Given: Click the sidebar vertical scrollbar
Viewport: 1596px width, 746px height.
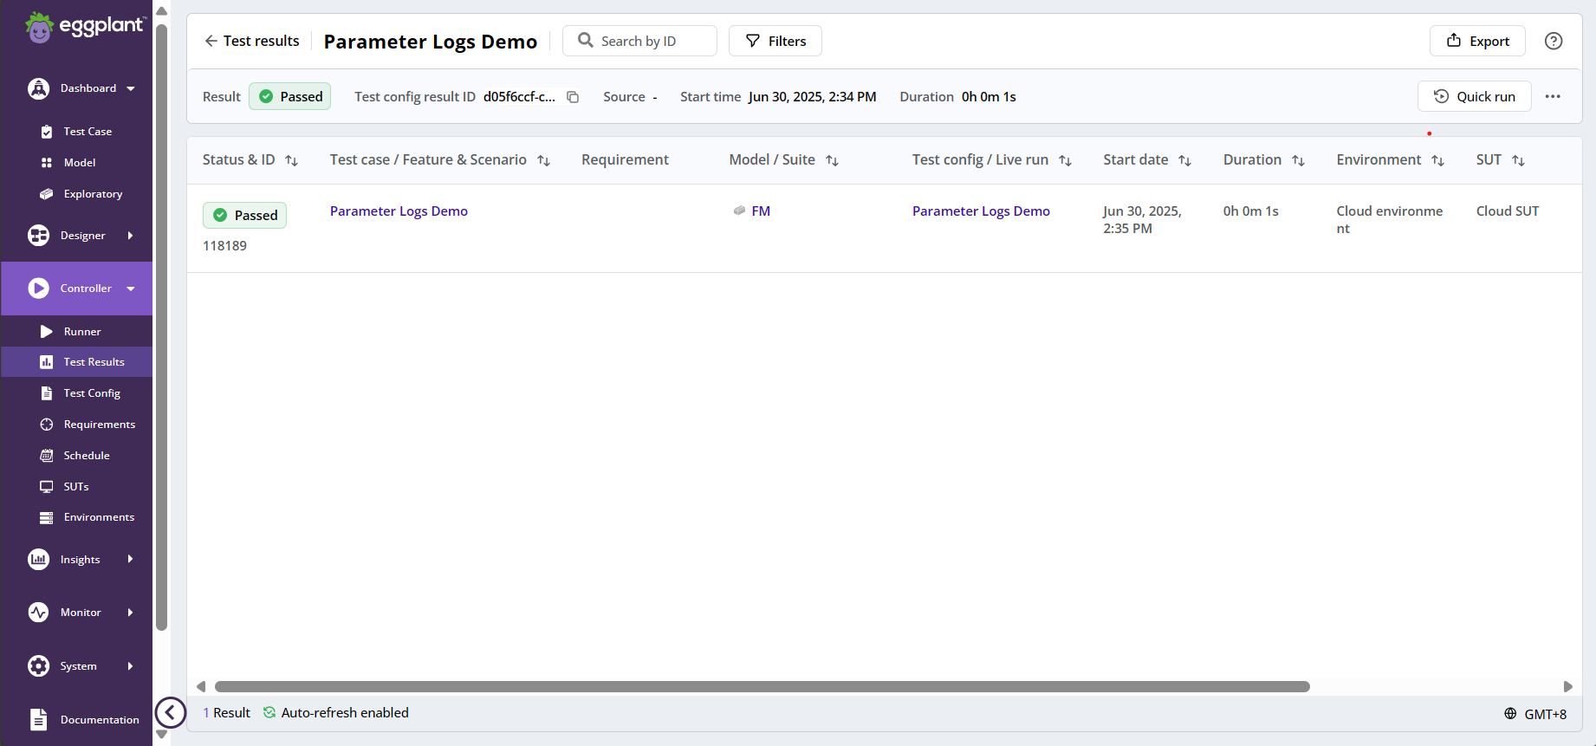Looking at the screenshot, I should [161, 328].
